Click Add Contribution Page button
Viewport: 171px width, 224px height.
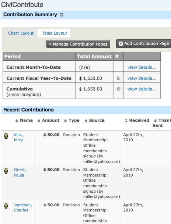click(144, 44)
